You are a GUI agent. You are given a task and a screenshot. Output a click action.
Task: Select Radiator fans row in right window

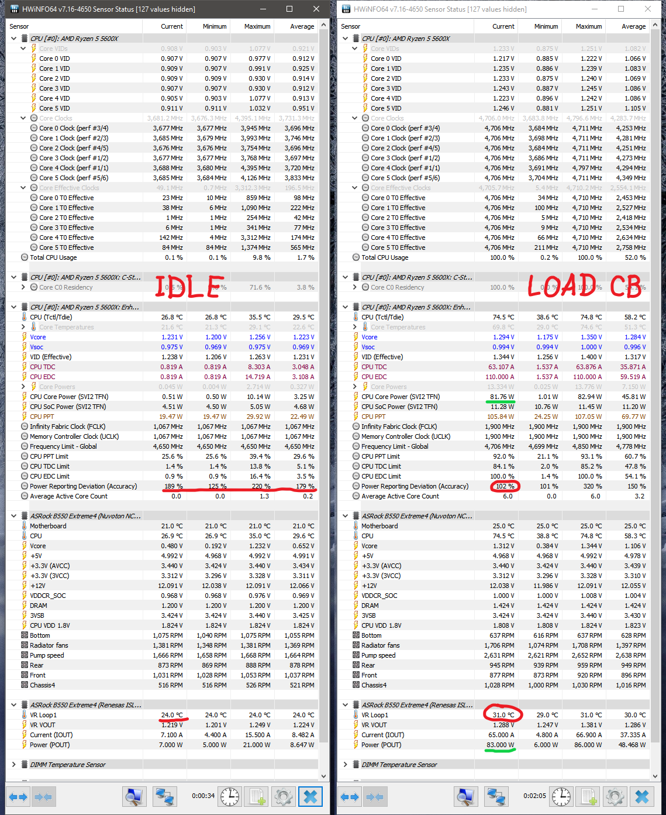tap(494, 645)
